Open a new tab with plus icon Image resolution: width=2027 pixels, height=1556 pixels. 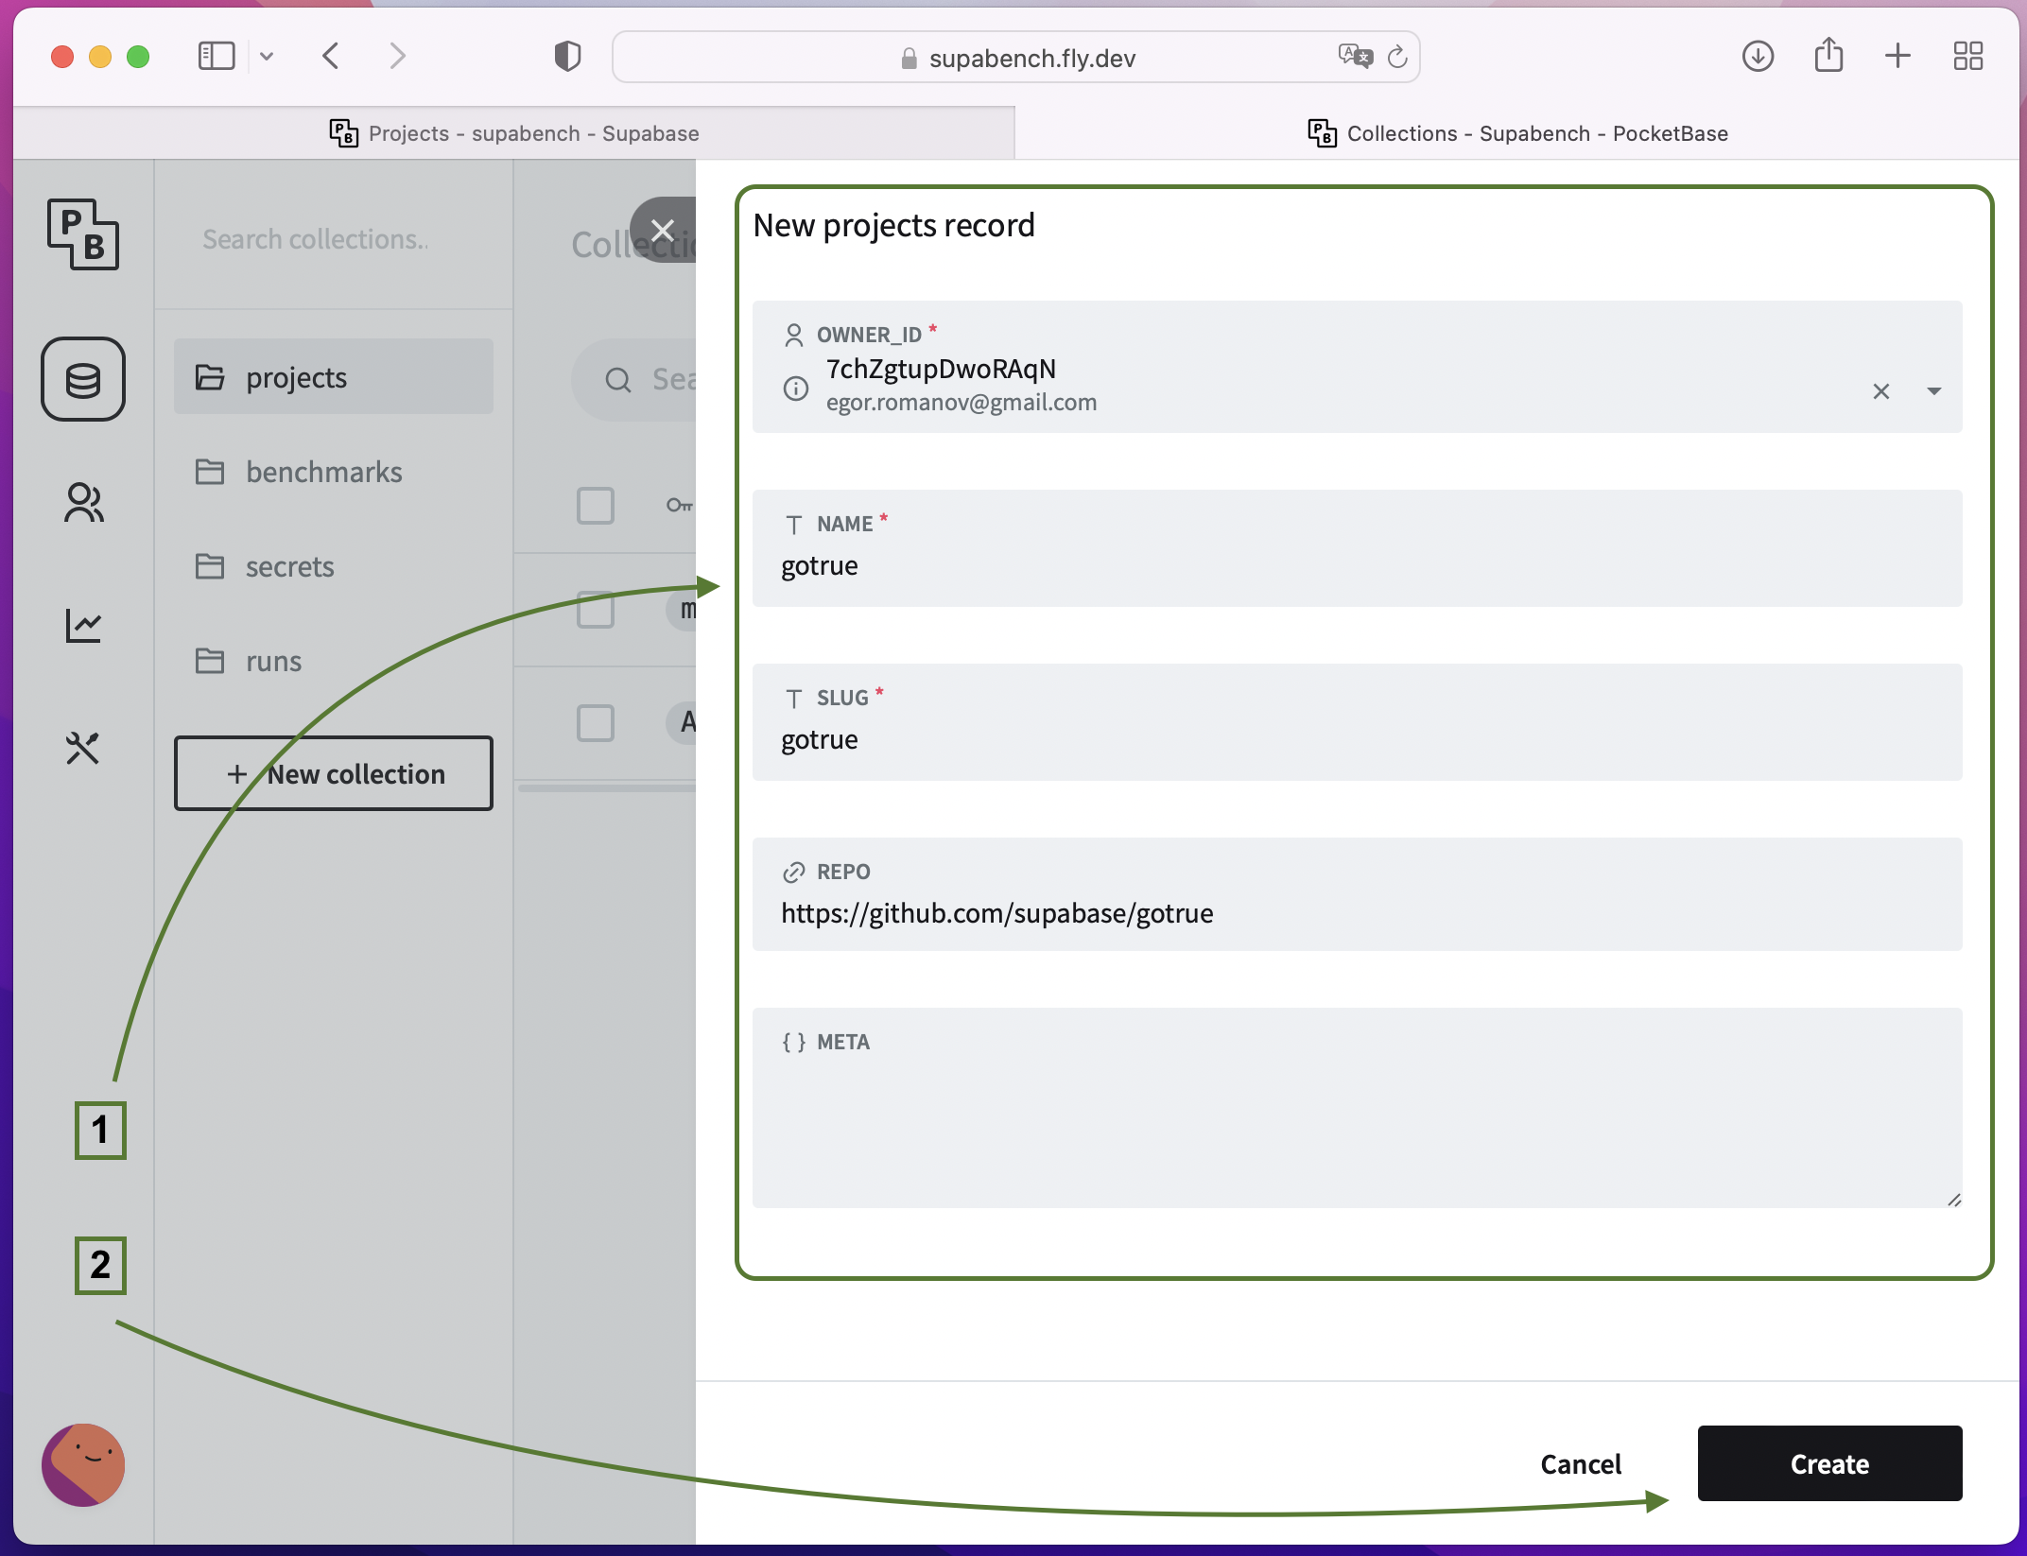pyautogui.click(x=1897, y=56)
